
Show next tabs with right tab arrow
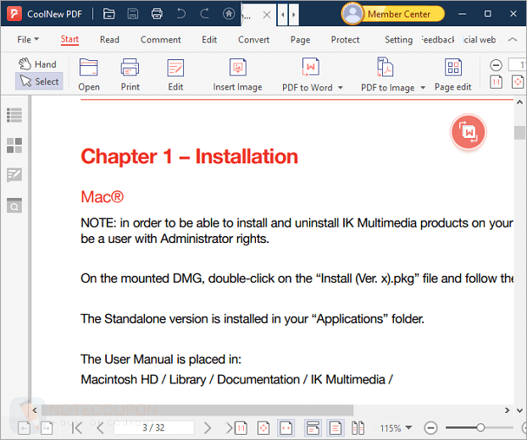pos(294,14)
